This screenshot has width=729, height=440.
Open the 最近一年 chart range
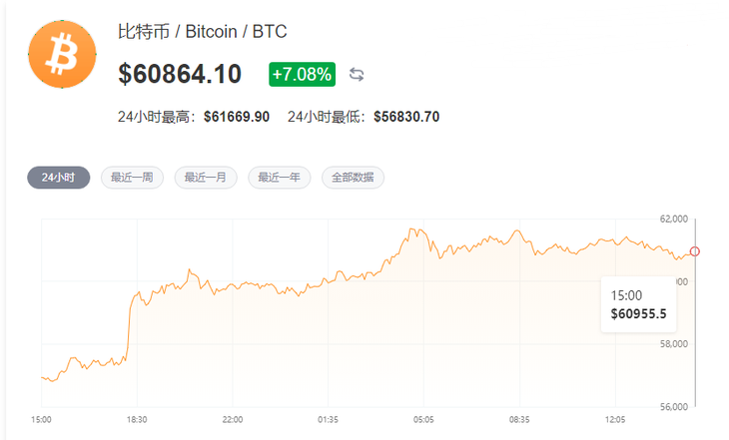[x=279, y=178]
